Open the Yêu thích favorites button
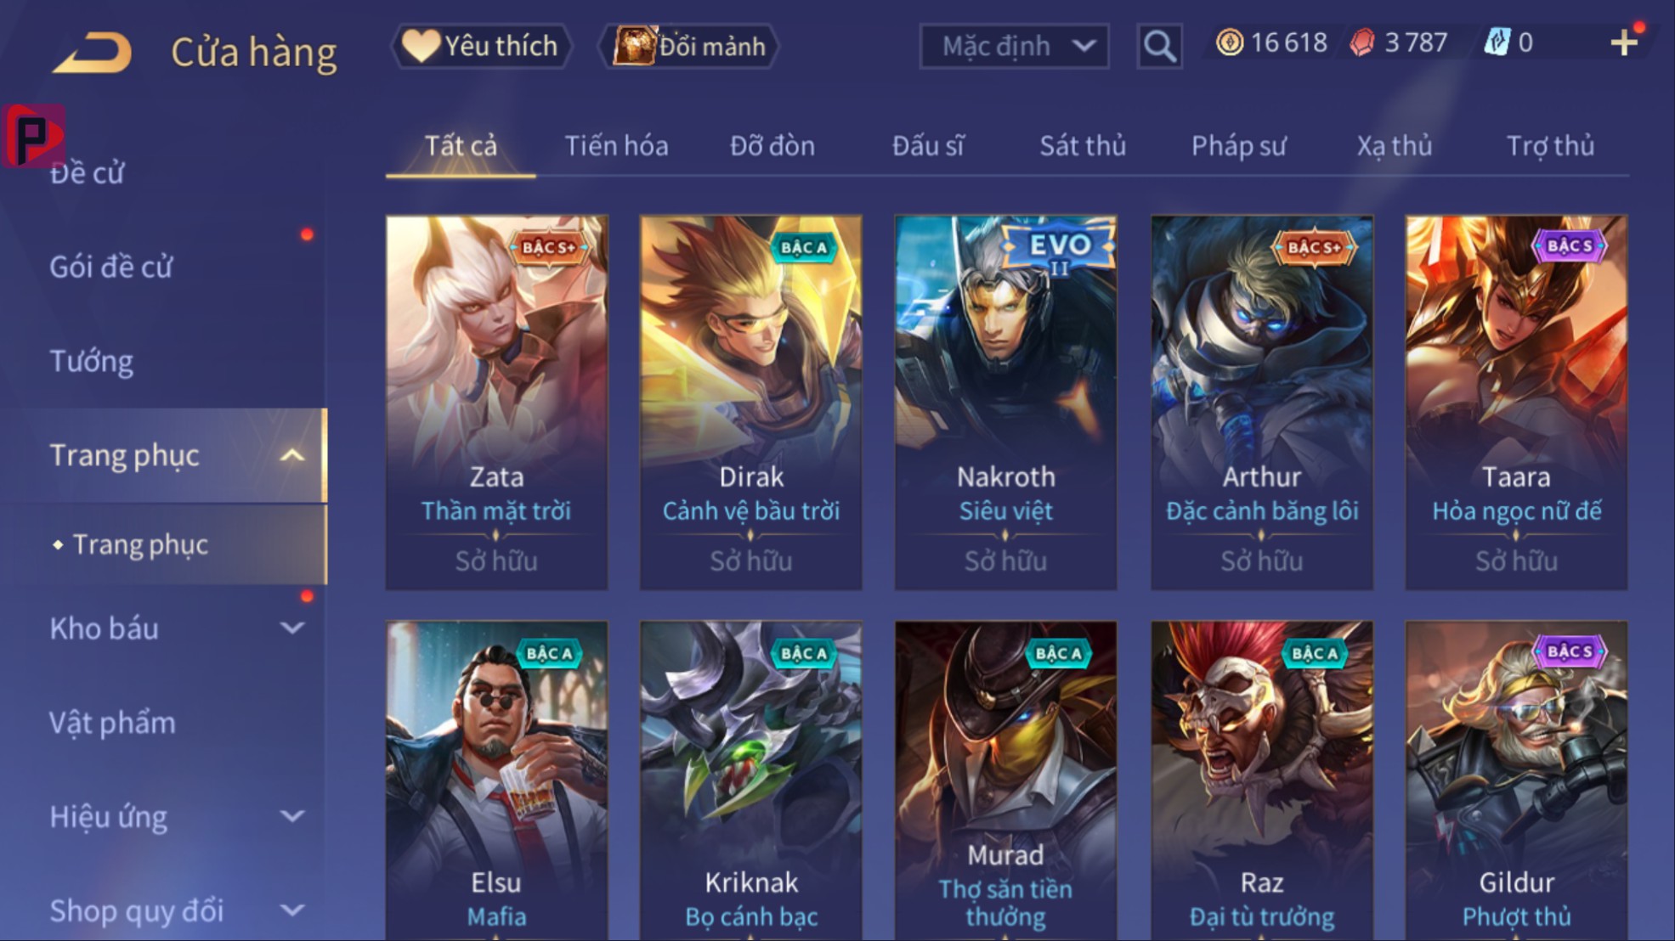The image size is (1675, 941). 481,46
